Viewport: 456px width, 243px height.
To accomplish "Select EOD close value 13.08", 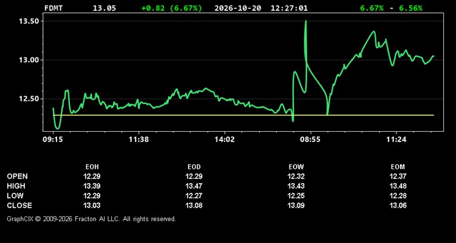I will (194, 205).
